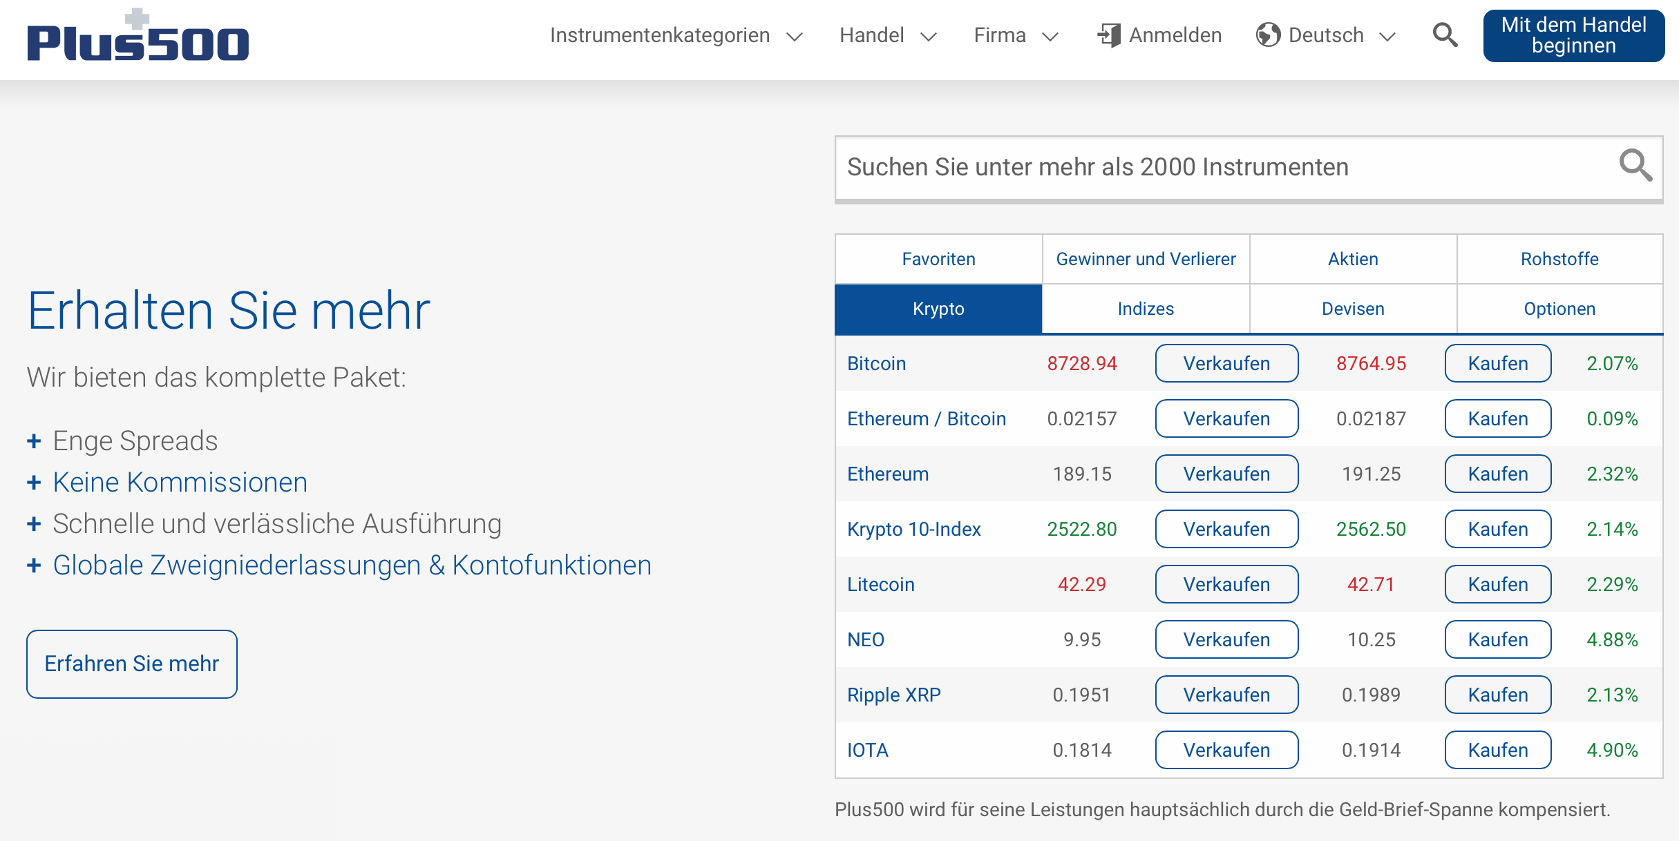This screenshot has height=841, width=1679.
Task: Switch to the Aktien tab
Action: tap(1353, 259)
